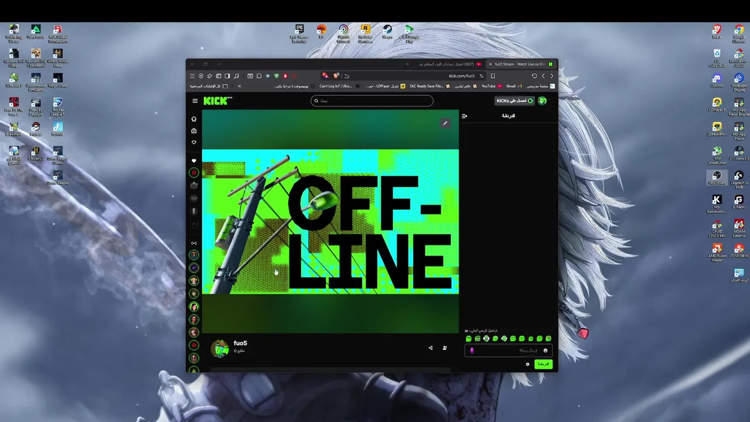The width and height of the screenshot is (750, 422).
Task: Bookmark this page icon in address bar
Action: 493,76
